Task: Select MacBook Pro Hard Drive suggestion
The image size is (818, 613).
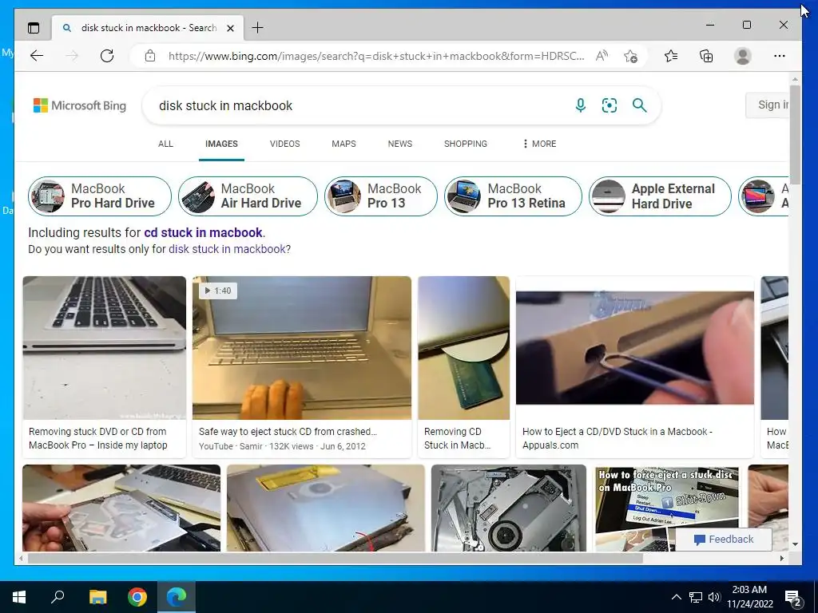Action: pyautogui.click(x=100, y=196)
